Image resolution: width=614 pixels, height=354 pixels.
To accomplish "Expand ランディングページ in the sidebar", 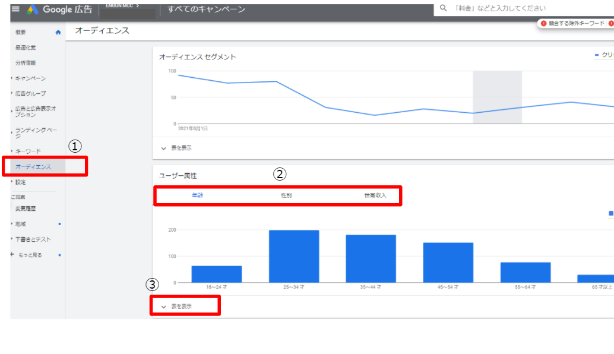I will point(36,133).
